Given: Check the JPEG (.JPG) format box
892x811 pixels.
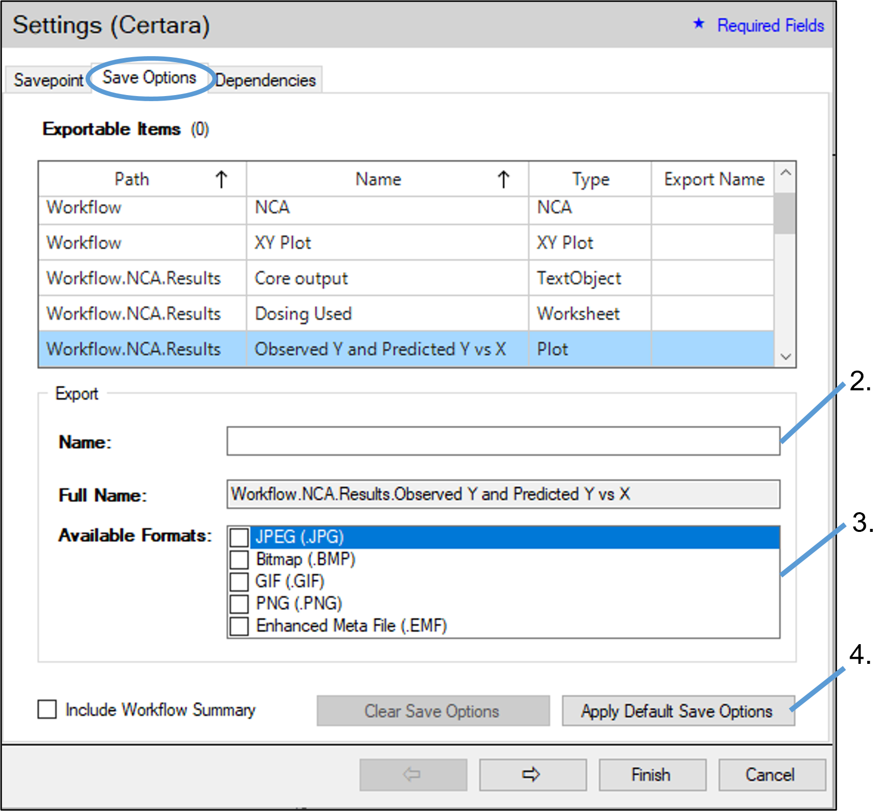Looking at the screenshot, I should tap(239, 537).
